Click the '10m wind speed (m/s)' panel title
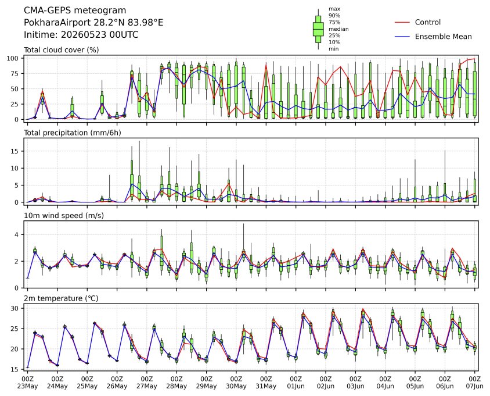 pyautogui.click(x=64, y=215)
